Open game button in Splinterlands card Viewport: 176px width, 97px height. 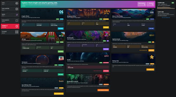pos(151,50)
